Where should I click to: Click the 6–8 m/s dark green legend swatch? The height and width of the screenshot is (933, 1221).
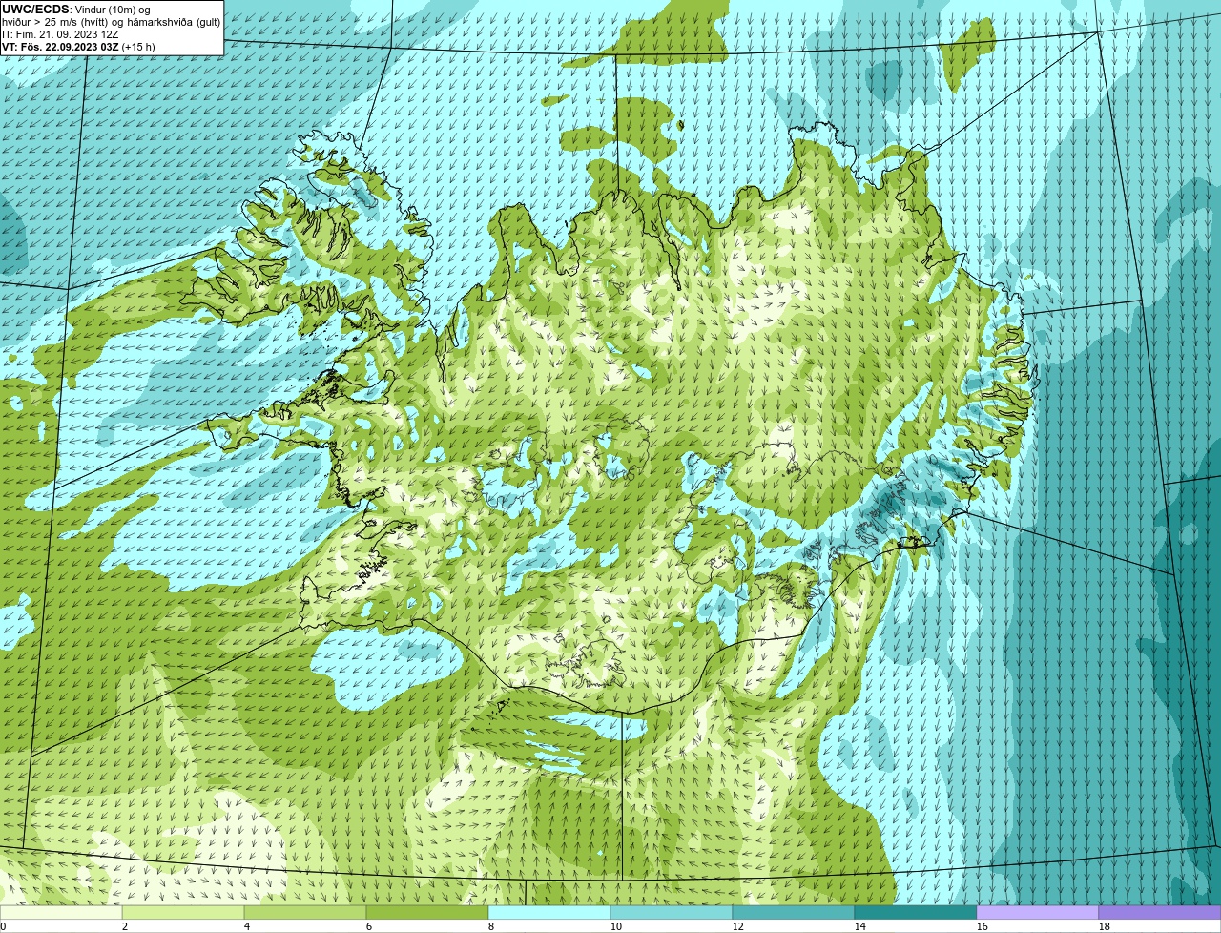(x=427, y=913)
